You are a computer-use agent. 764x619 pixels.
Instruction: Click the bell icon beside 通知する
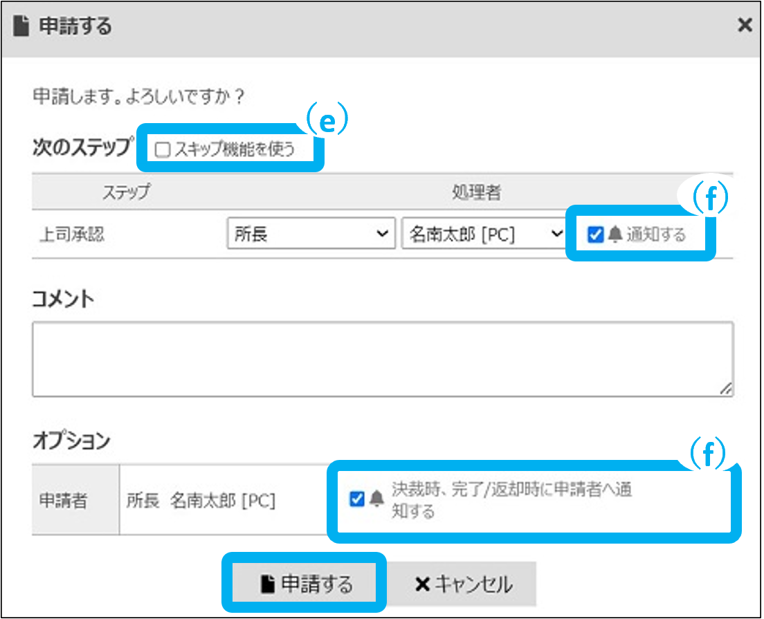point(615,235)
